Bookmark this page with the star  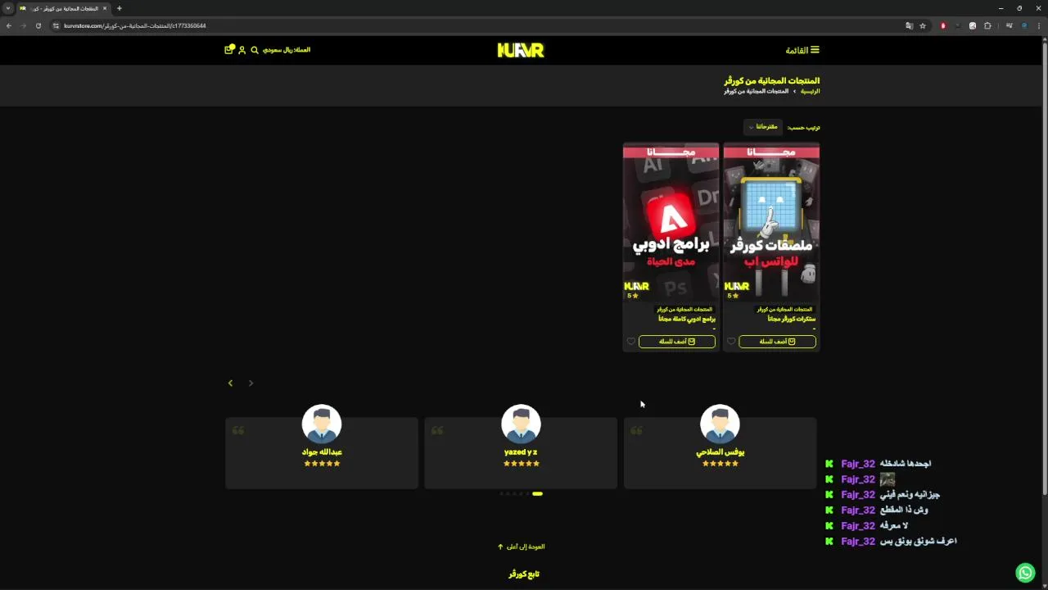tap(923, 25)
